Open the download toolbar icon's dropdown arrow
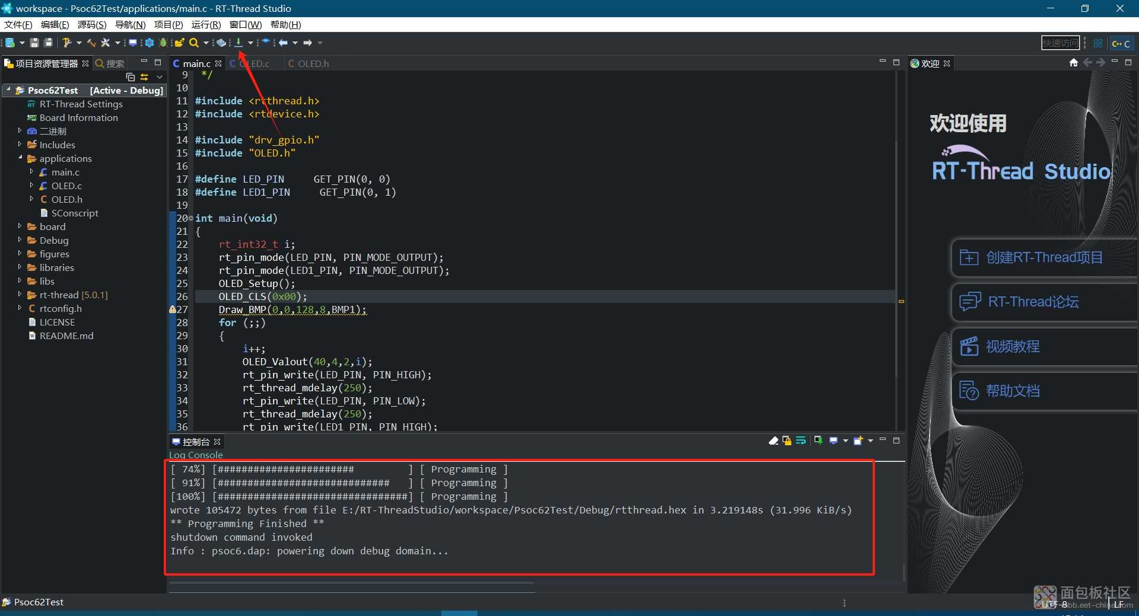 tap(250, 43)
